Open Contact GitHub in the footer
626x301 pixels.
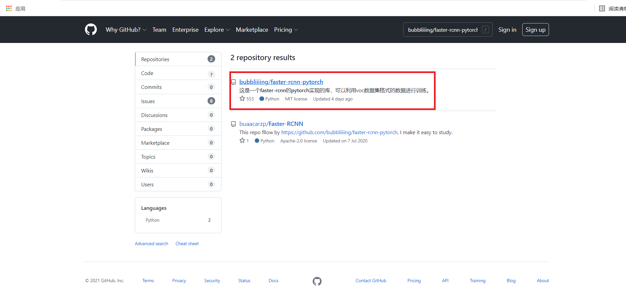click(x=371, y=281)
